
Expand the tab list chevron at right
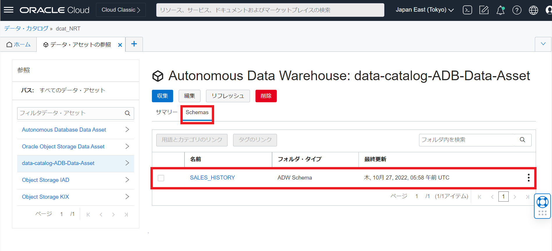click(543, 44)
